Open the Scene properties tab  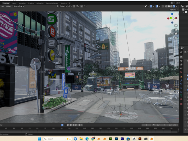point(181,68)
